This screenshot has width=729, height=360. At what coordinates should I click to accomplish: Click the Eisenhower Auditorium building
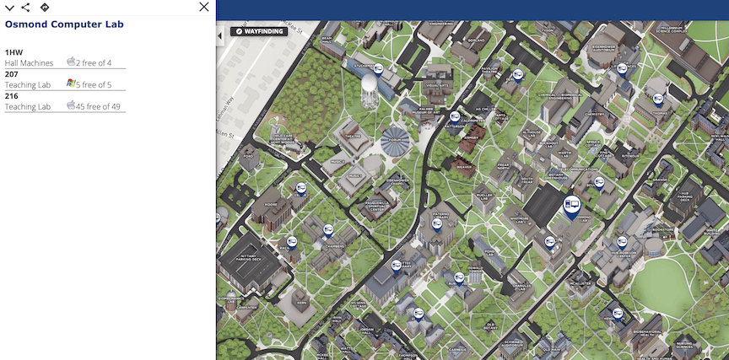pos(604,49)
